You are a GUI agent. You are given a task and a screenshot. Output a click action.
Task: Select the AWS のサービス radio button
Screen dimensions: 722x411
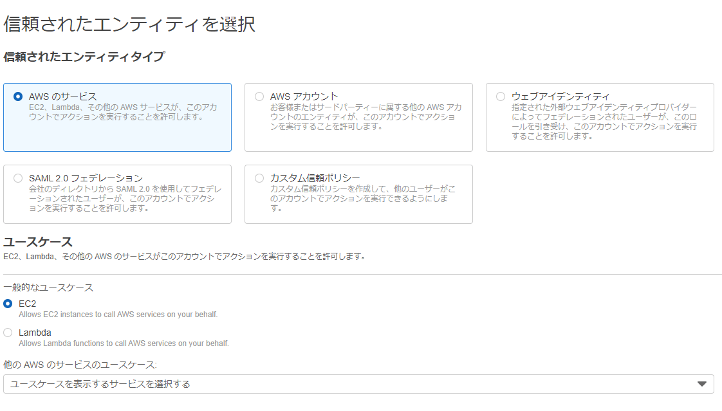[x=18, y=96]
